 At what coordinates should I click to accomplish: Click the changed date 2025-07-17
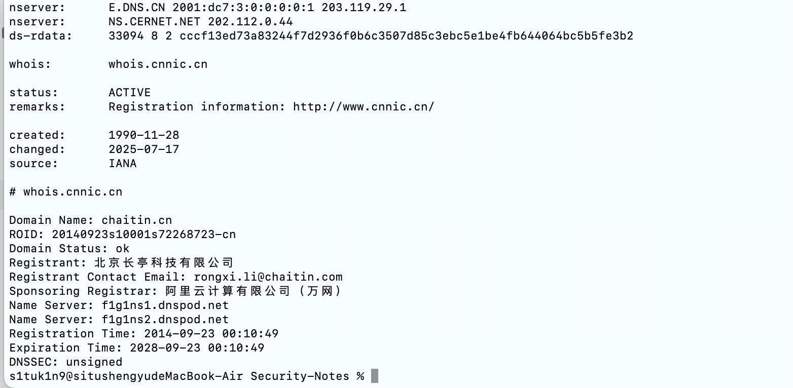pyautogui.click(x=143, y=149)
